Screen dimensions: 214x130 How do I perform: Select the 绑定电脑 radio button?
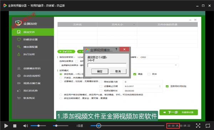pyautogui.click(x=61, y=74)
